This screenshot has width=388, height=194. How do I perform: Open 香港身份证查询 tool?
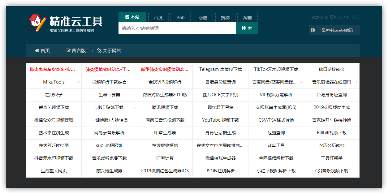point(221,82)
